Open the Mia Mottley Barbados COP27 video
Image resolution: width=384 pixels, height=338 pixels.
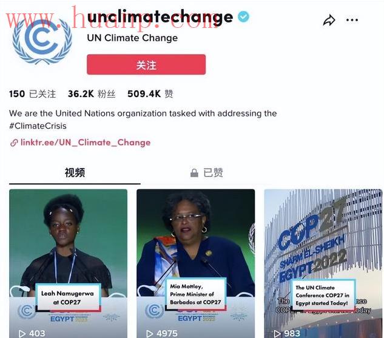pyautogui.click(x=196, y=263)
